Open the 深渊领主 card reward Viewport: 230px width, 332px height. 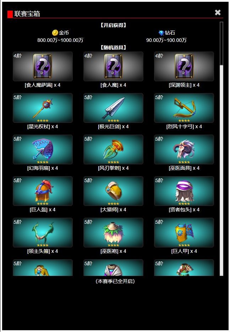184,66
